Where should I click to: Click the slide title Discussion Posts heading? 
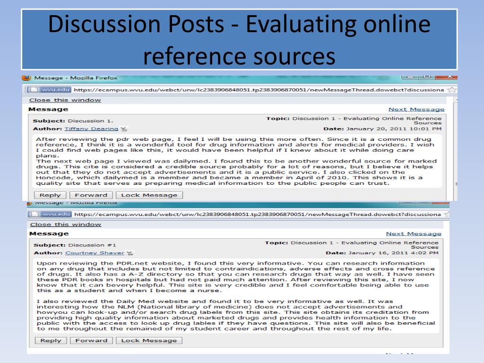pyautogui.click(x=239, y=40)
